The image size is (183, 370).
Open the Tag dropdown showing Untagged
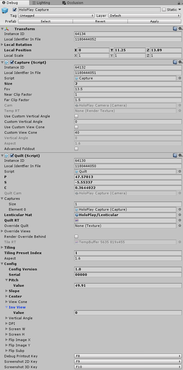[56, 15]
